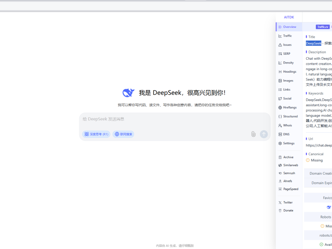The height and width of the screenshot is (249, 332).
Task: Click the Domain Expiry row label
Action: click(322, 183)
